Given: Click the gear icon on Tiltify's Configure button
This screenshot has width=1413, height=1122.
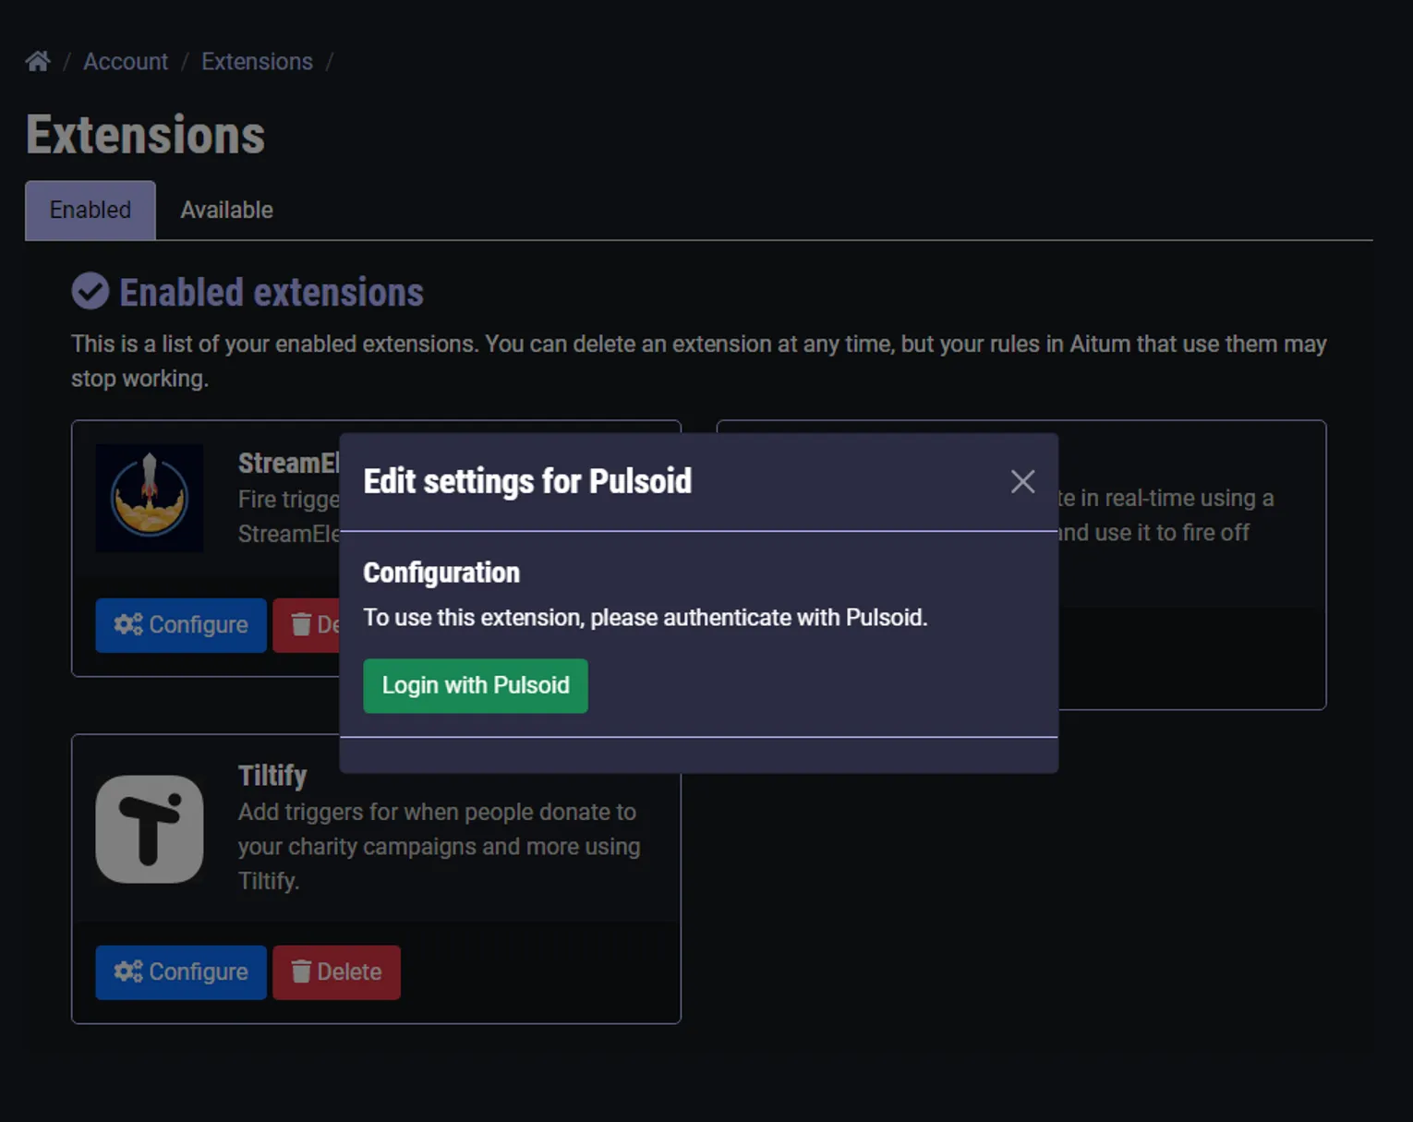Looking at the screenshot, I should [x=127, y=971].
